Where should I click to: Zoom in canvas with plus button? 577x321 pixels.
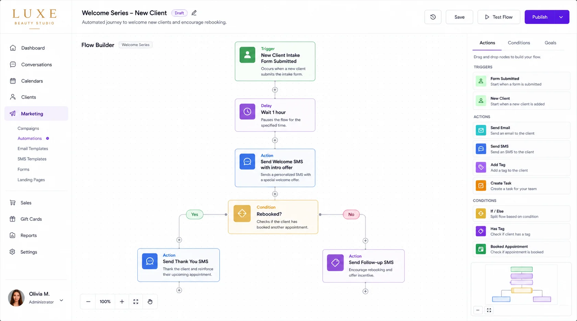pyautogui.click(x=122, y=301)
